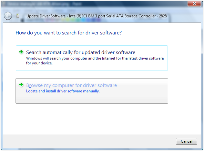Click 'for your device.' line in the first option
This screenshot has height=151, width=204.
[x=39, y=63]
